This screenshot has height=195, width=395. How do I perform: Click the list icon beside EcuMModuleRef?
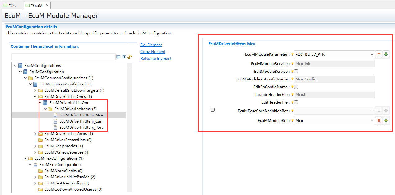(379, 121)
